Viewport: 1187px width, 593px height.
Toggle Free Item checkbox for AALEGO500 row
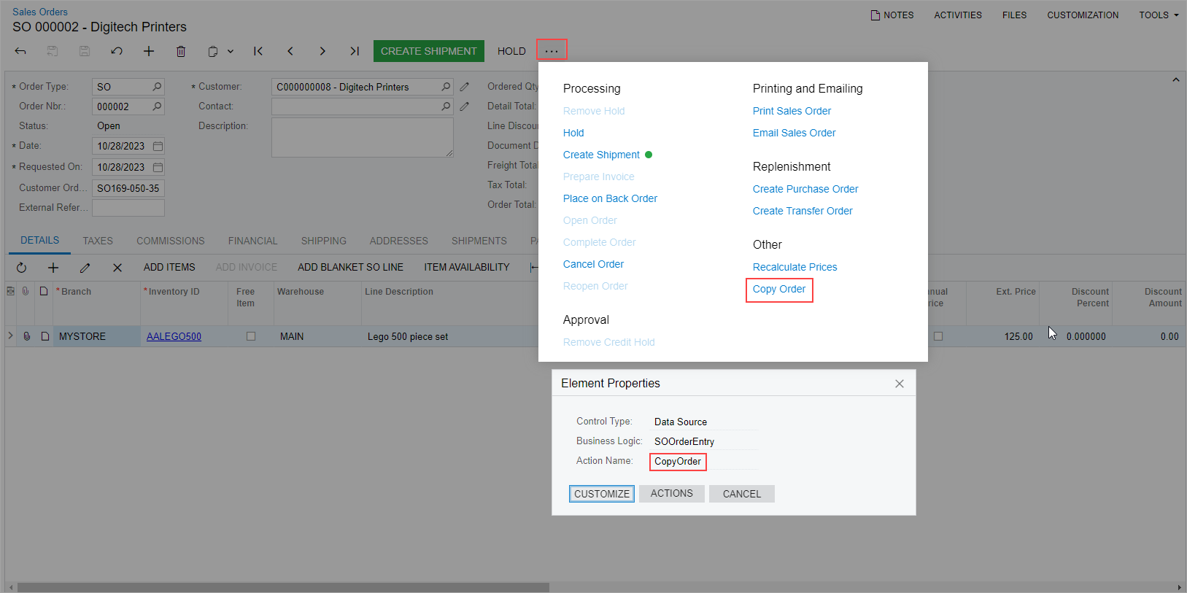251,336
